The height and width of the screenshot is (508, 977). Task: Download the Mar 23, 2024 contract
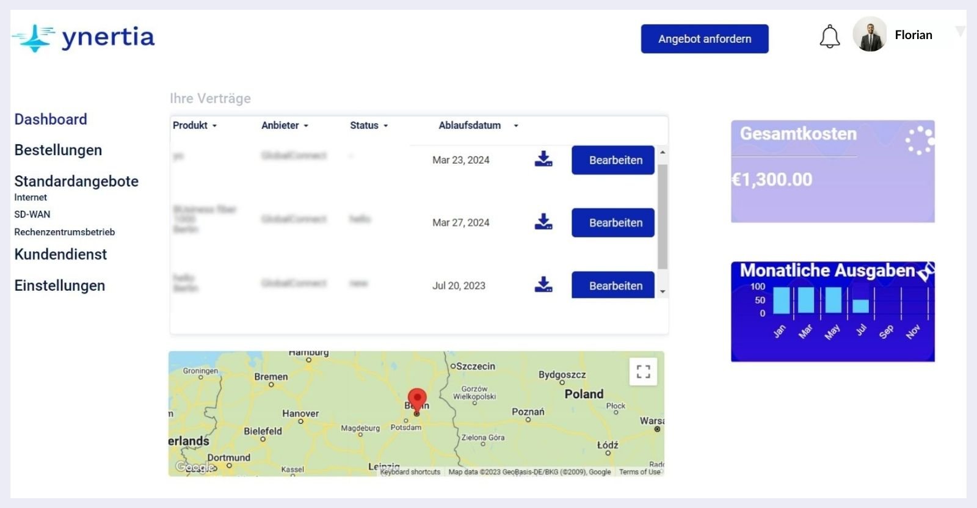click(x=543, y=159)
